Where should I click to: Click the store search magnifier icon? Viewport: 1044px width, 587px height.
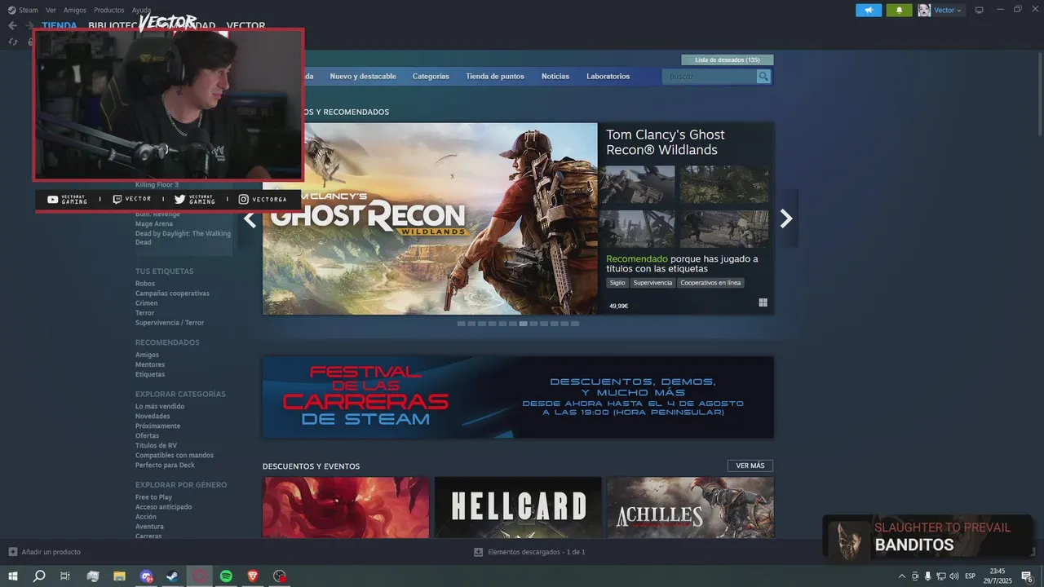[x=763, y=77]
